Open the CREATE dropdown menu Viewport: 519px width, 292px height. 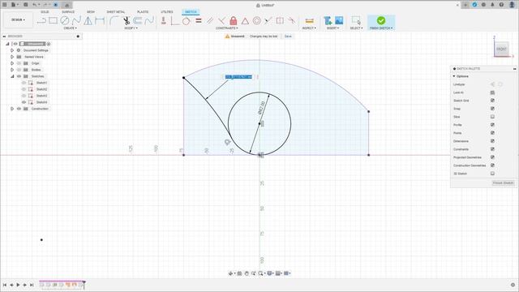click(70, 28)
